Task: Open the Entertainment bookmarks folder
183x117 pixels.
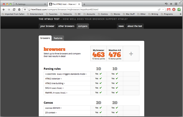Action: (x=35, y=14)
